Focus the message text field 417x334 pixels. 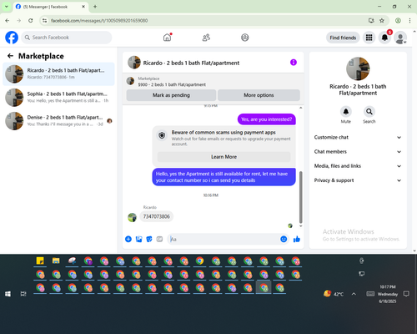point(224,239)
